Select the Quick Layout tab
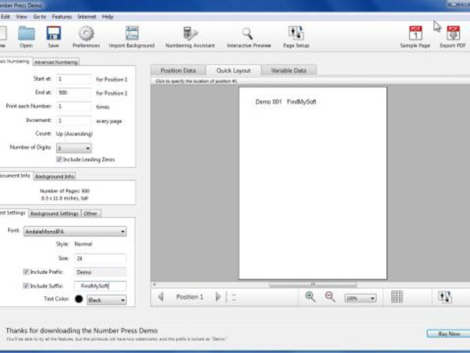Viewport: 470px width, 353px height. [233, 70]
